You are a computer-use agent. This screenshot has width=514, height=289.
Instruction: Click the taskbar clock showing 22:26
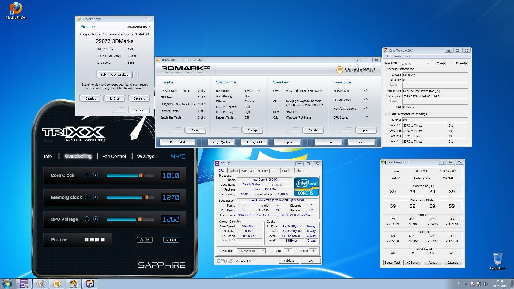[500, 284]
